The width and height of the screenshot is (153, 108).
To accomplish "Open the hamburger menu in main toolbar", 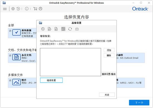I will point(5,9).
